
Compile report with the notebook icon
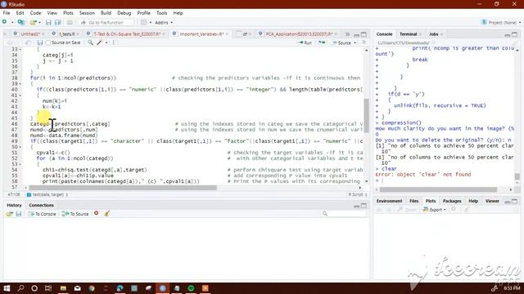pyautogui.click(x=115, y=42)
